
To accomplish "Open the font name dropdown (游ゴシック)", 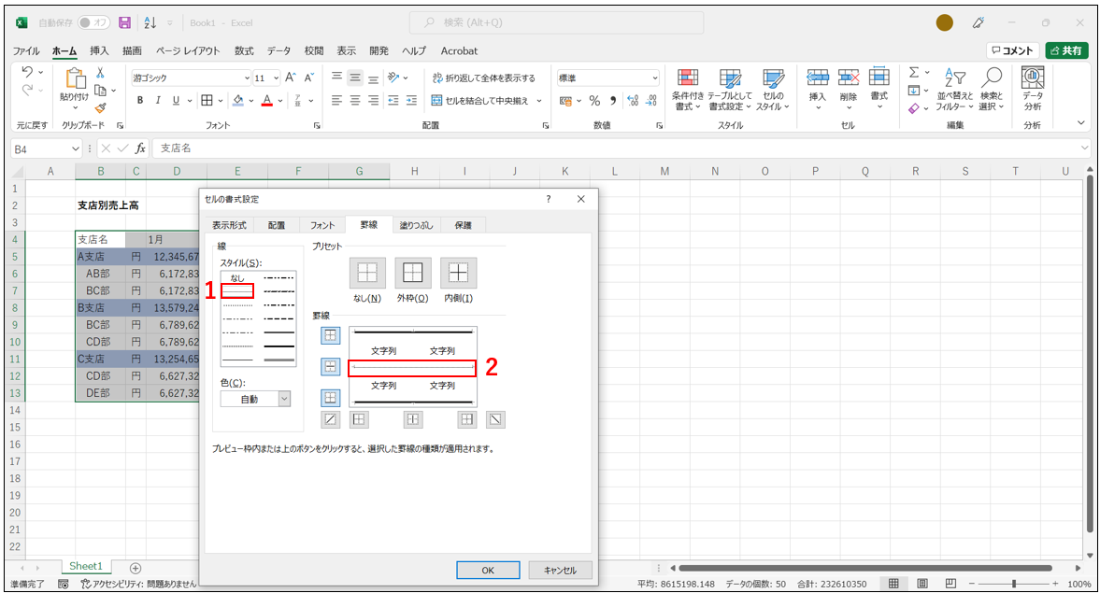I will (247, 78).
